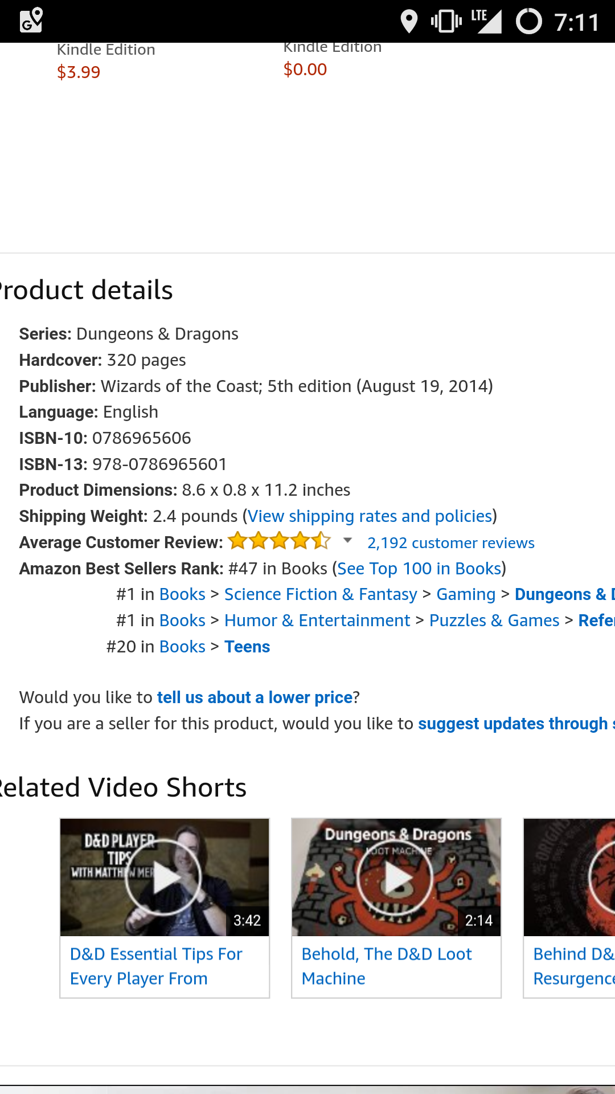Open the Science Fiction & Fantasy category
615x1094 pixels.
tap(321, 594)
